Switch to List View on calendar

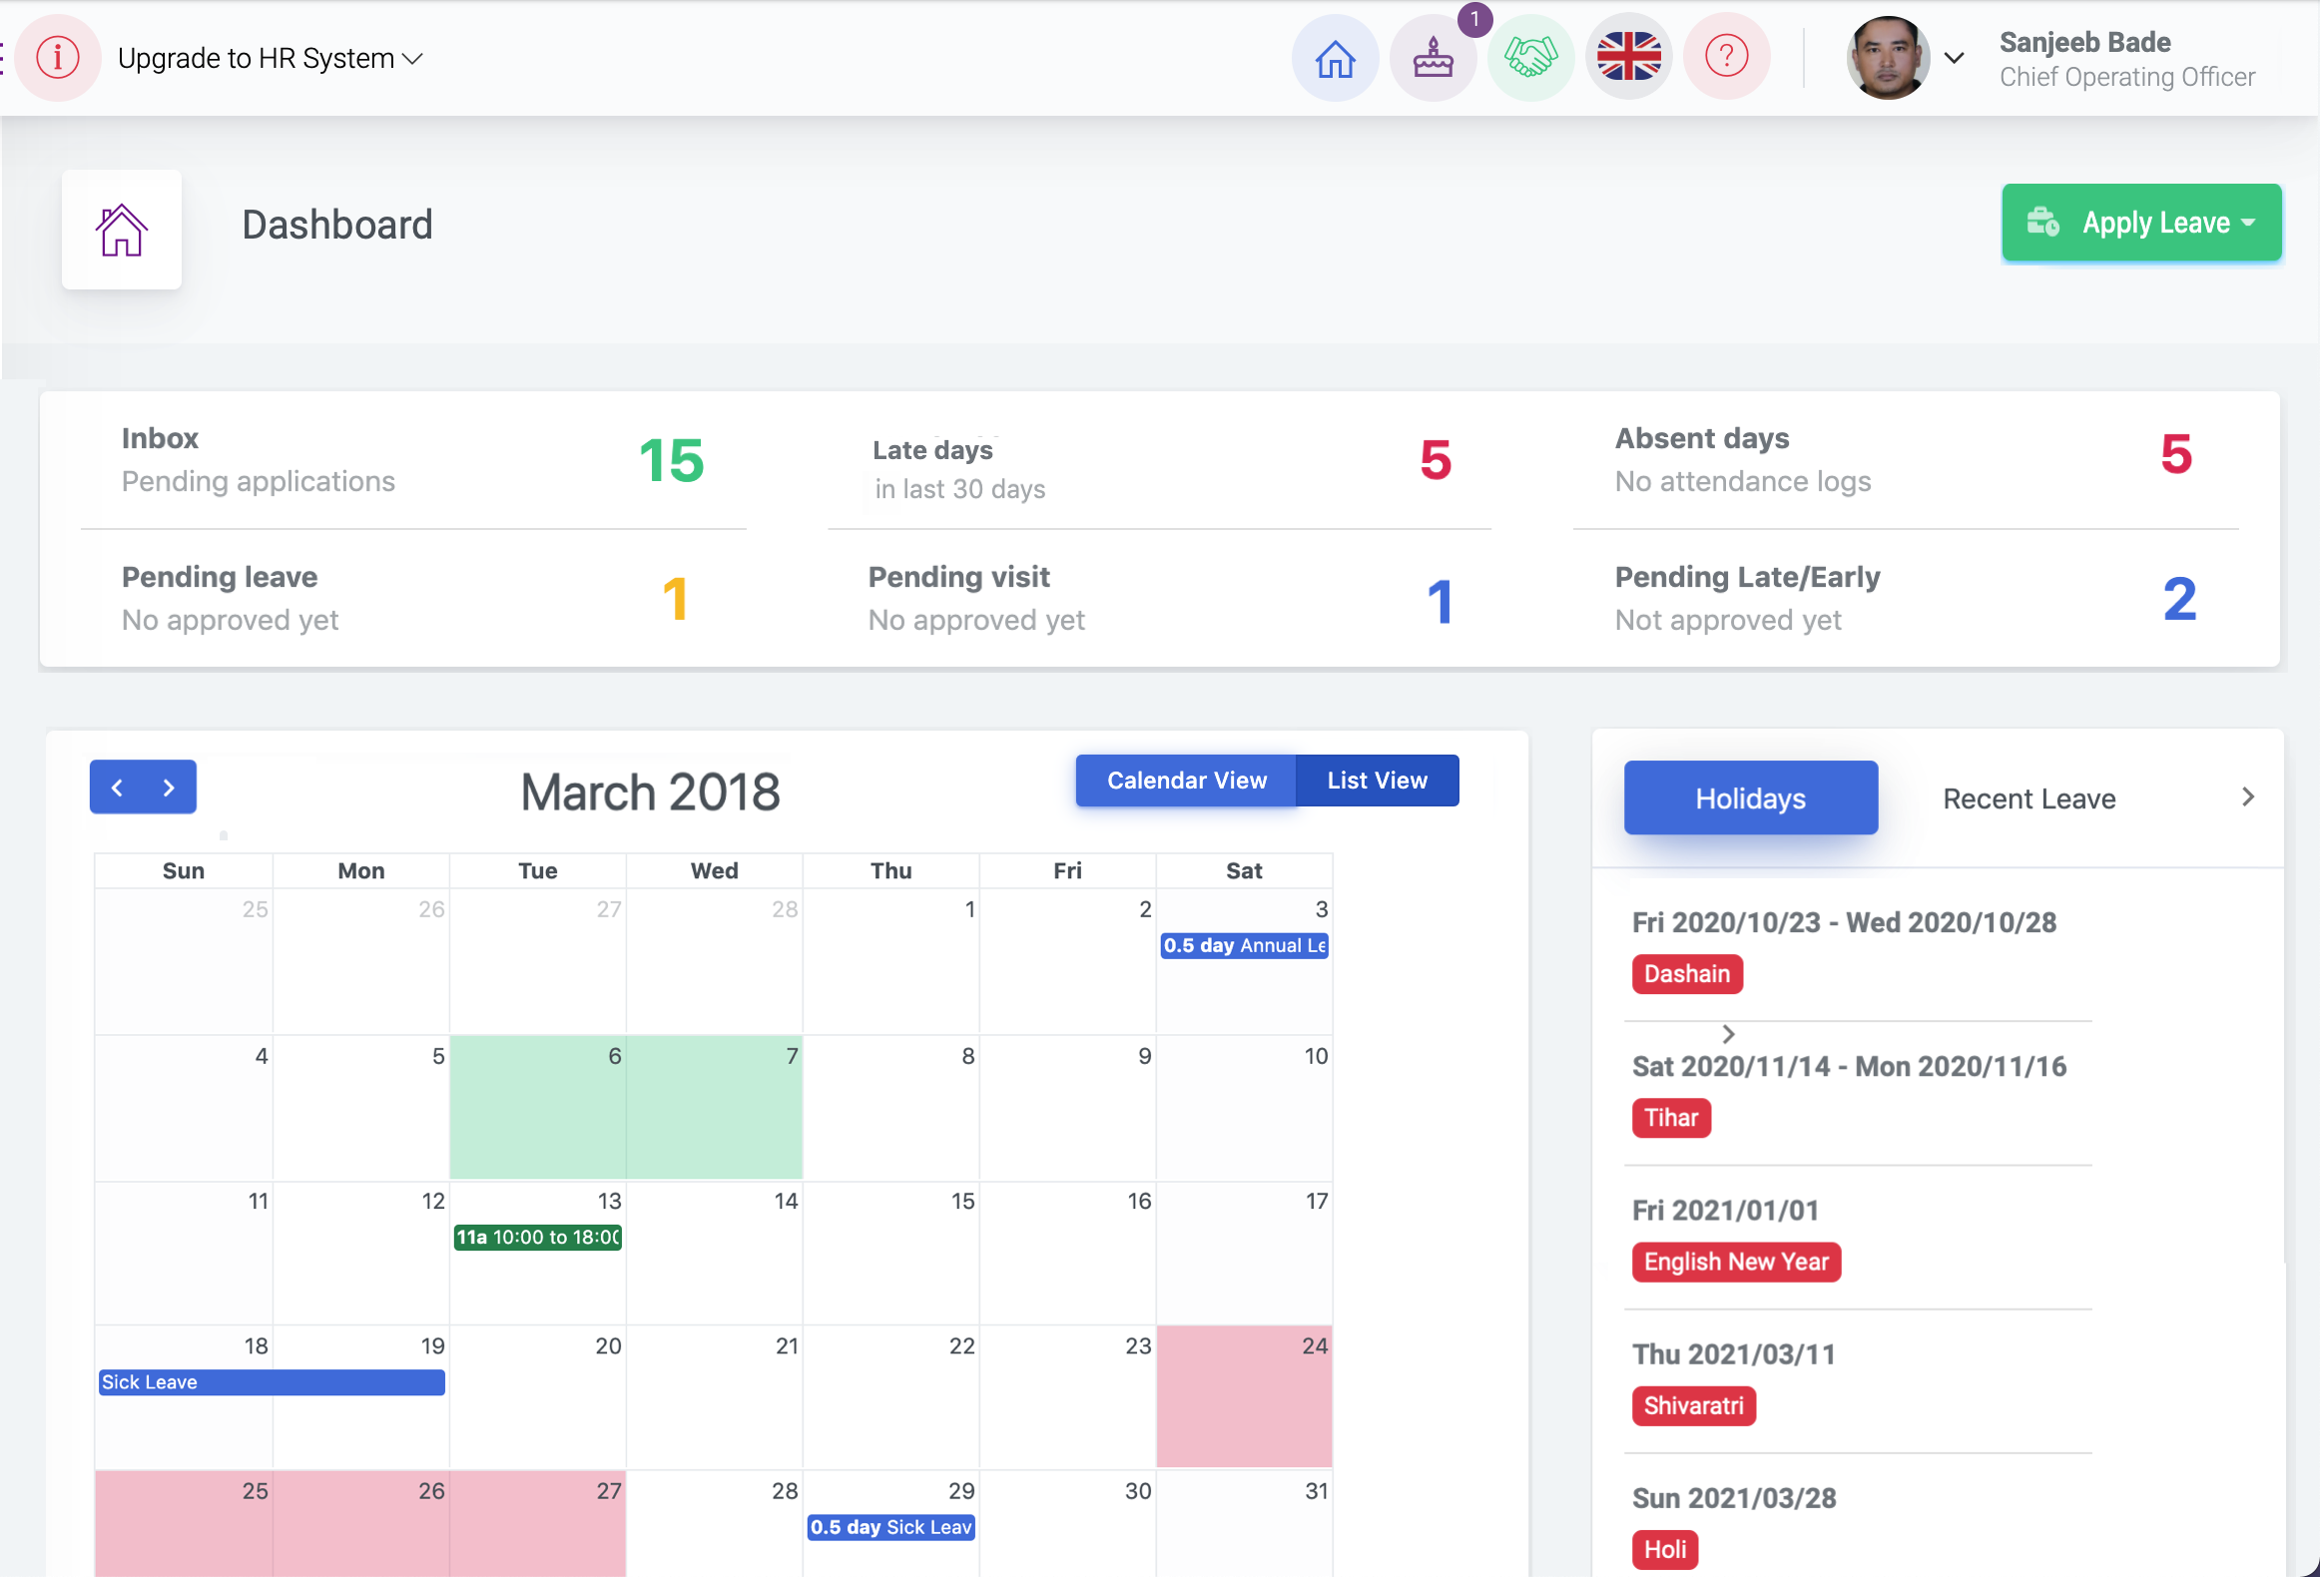[1377, 780]
